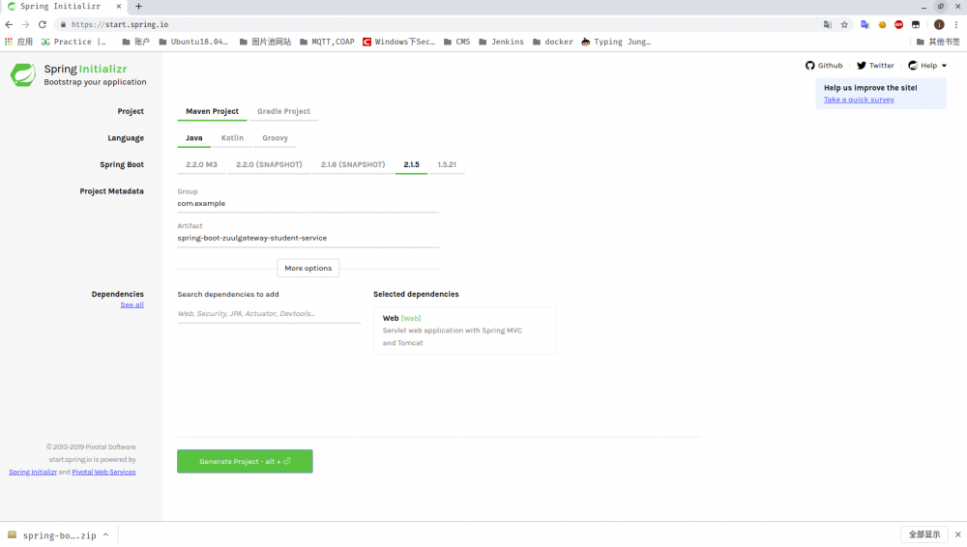Viewport: 967px width, 547px height.
Task: Open the Twitter link in header
Action: pyautogui.click(x=875, y=66)
